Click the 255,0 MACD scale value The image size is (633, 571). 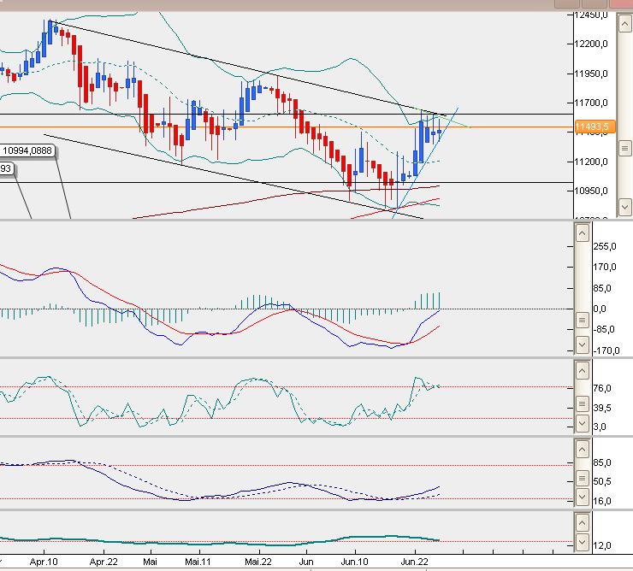pyautogui.click(x=605, y=246)
